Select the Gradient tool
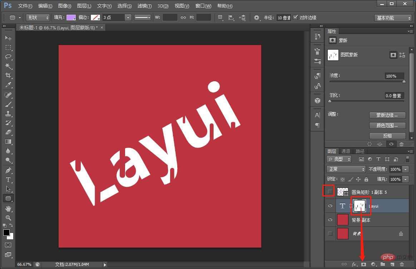This screenshot has height=269, width=416. tap(8, 141)
